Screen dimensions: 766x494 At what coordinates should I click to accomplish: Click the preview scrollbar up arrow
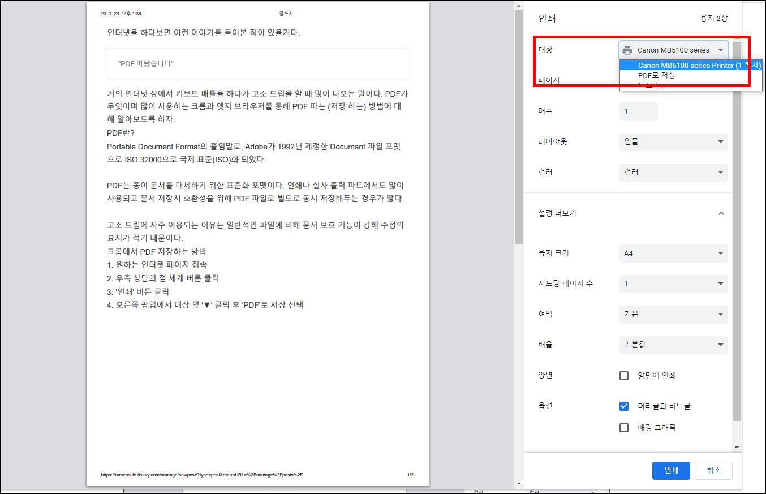click(519, 6)
